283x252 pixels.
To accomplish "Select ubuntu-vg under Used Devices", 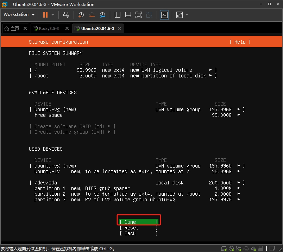I will coord(137,166).
